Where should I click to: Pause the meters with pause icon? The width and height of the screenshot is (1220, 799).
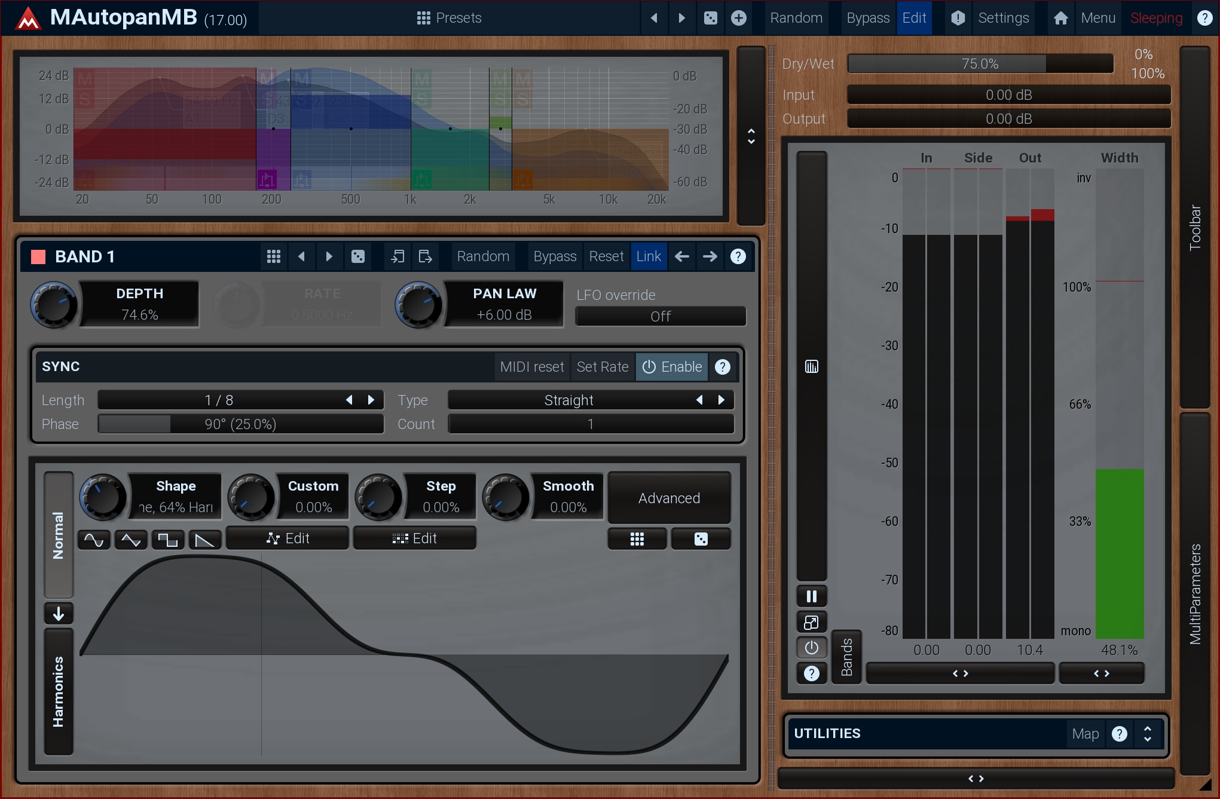[x=811, y=596]
